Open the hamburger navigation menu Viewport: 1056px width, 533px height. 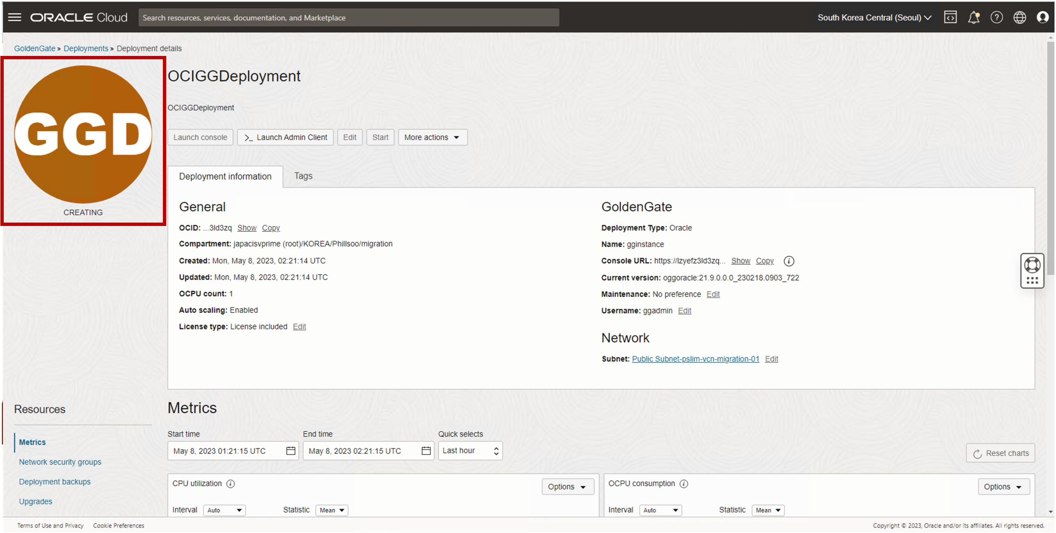click(15, 17)
